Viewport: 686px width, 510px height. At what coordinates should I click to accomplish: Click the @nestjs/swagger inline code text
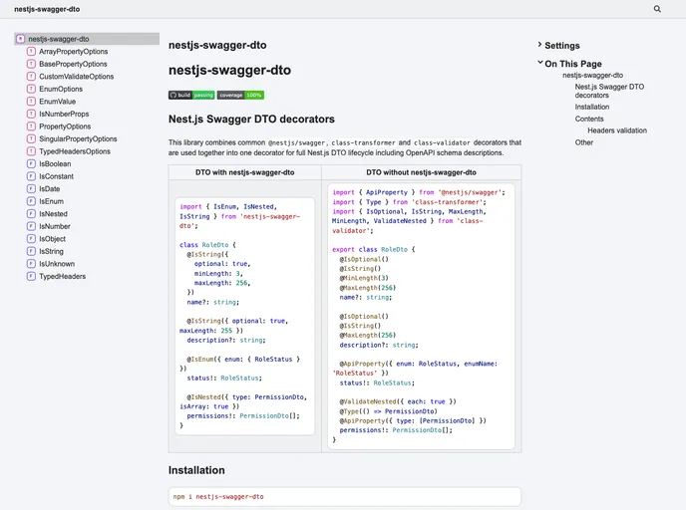[296, 142]
